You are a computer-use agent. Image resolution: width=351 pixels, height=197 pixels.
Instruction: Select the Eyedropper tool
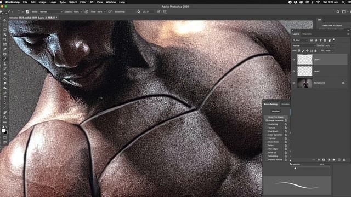click(x=5, y=49)
